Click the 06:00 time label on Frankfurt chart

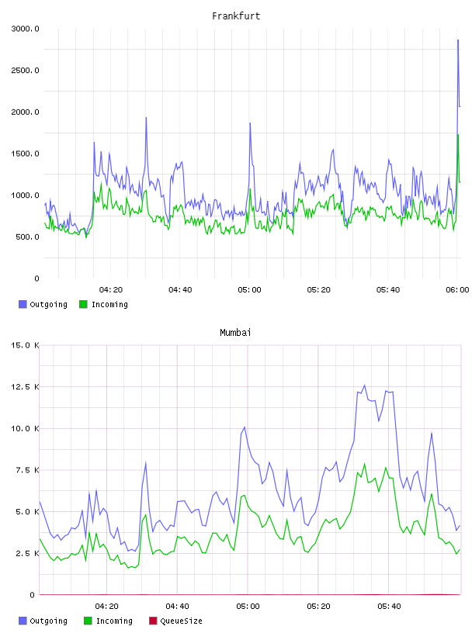(457, 290)
